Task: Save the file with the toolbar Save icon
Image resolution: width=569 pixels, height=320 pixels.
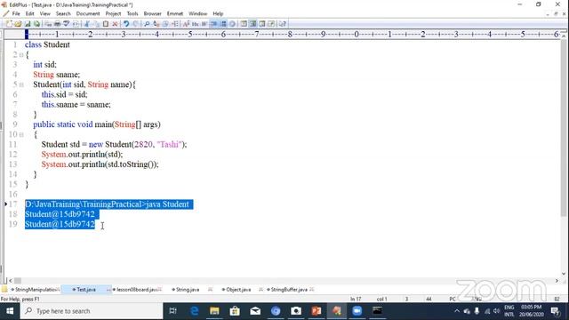Action: tap(28, 24)
